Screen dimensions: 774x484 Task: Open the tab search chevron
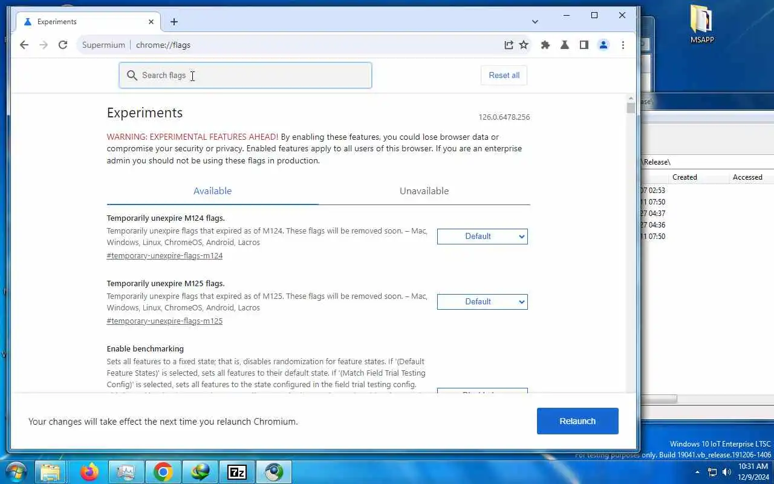[535, 22]
